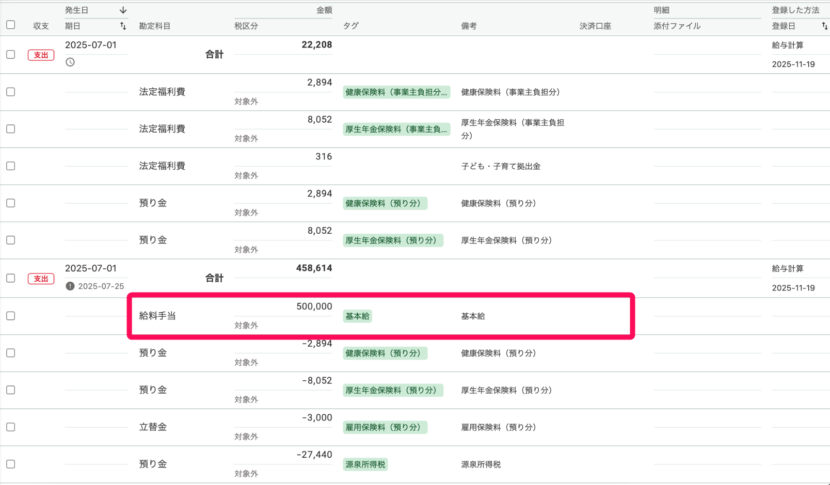
Task: Click the 収支 column header
Action: tap(41, 26)
